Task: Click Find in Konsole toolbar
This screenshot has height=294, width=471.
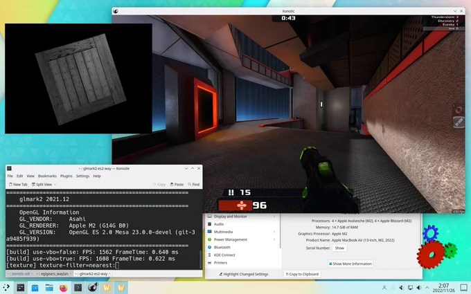Action: coord(194,185)
